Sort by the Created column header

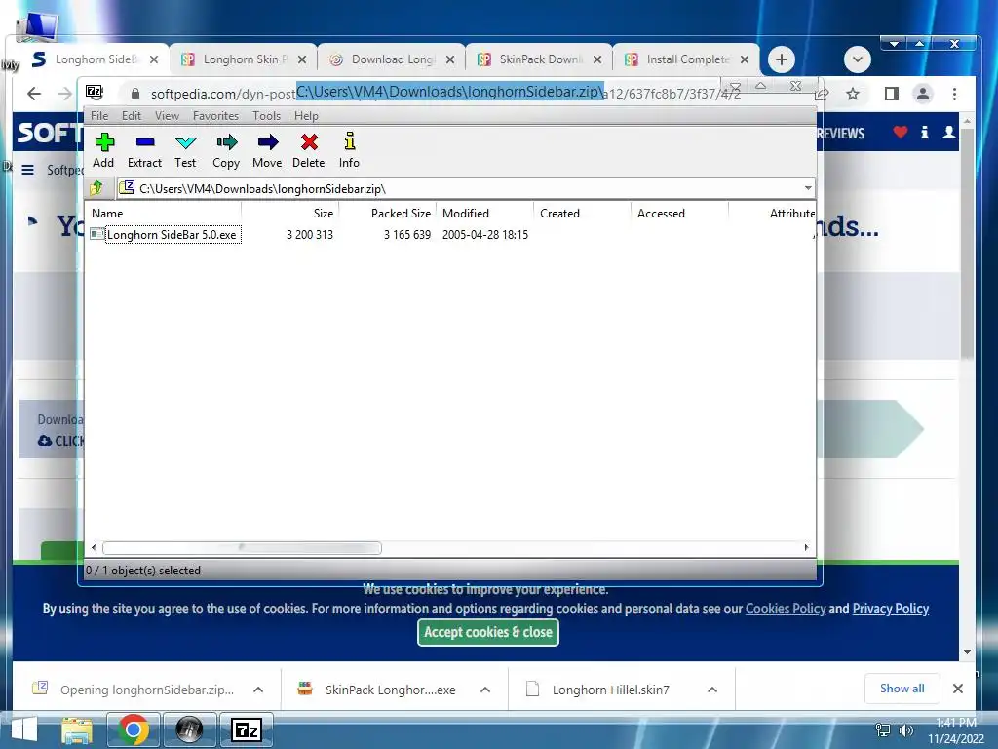click(x=582, y=214)
